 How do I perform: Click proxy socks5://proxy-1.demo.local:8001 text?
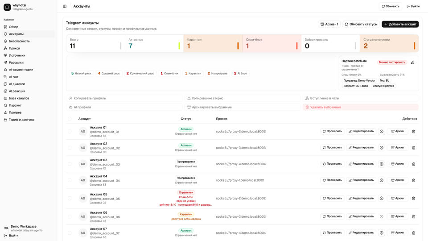pyautogui.click(x=240, y=180)
